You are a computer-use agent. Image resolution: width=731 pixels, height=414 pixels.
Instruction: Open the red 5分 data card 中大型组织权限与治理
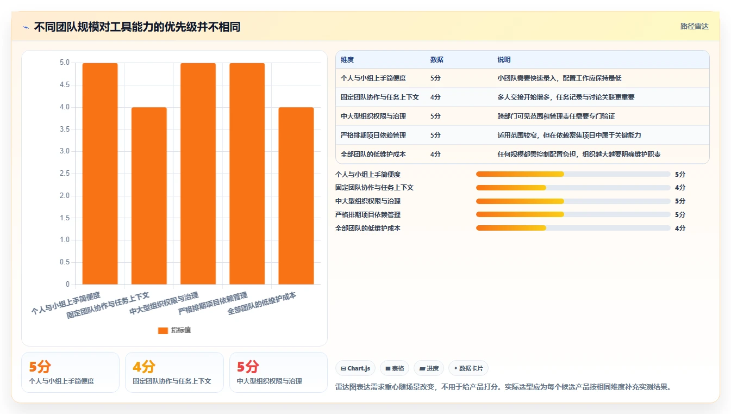(278, 372)
